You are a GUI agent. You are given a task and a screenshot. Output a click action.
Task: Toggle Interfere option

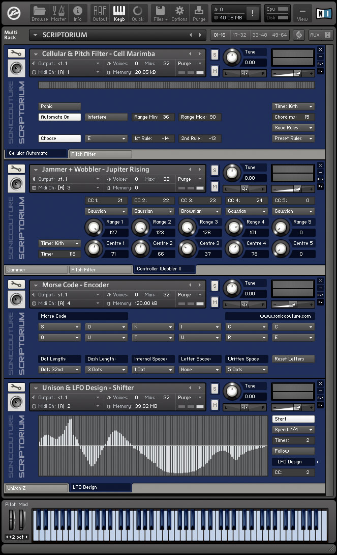(x=106, y=117)
